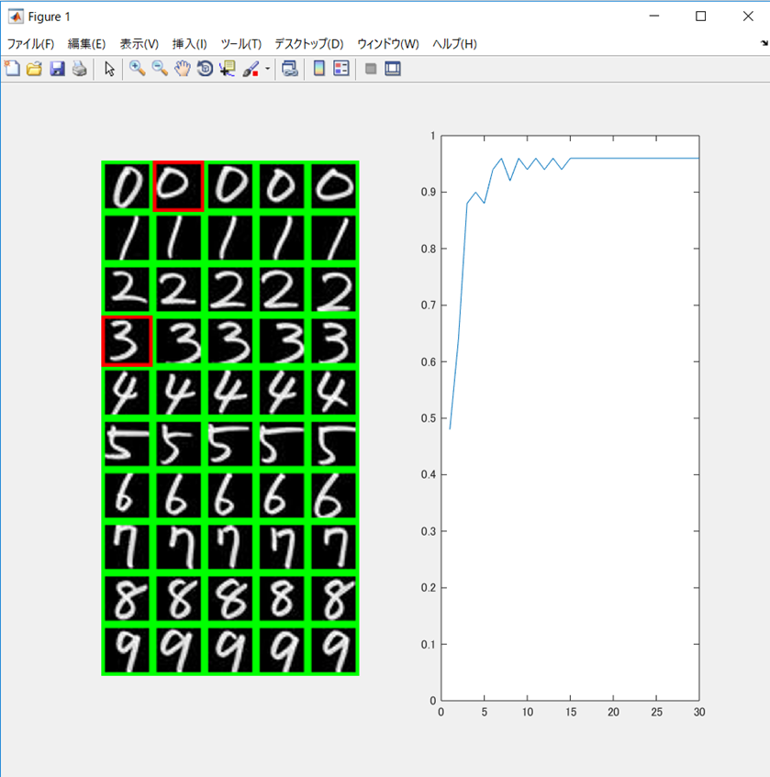
Task: Activate the Rotate 3D tool
Action: point(205,69)
